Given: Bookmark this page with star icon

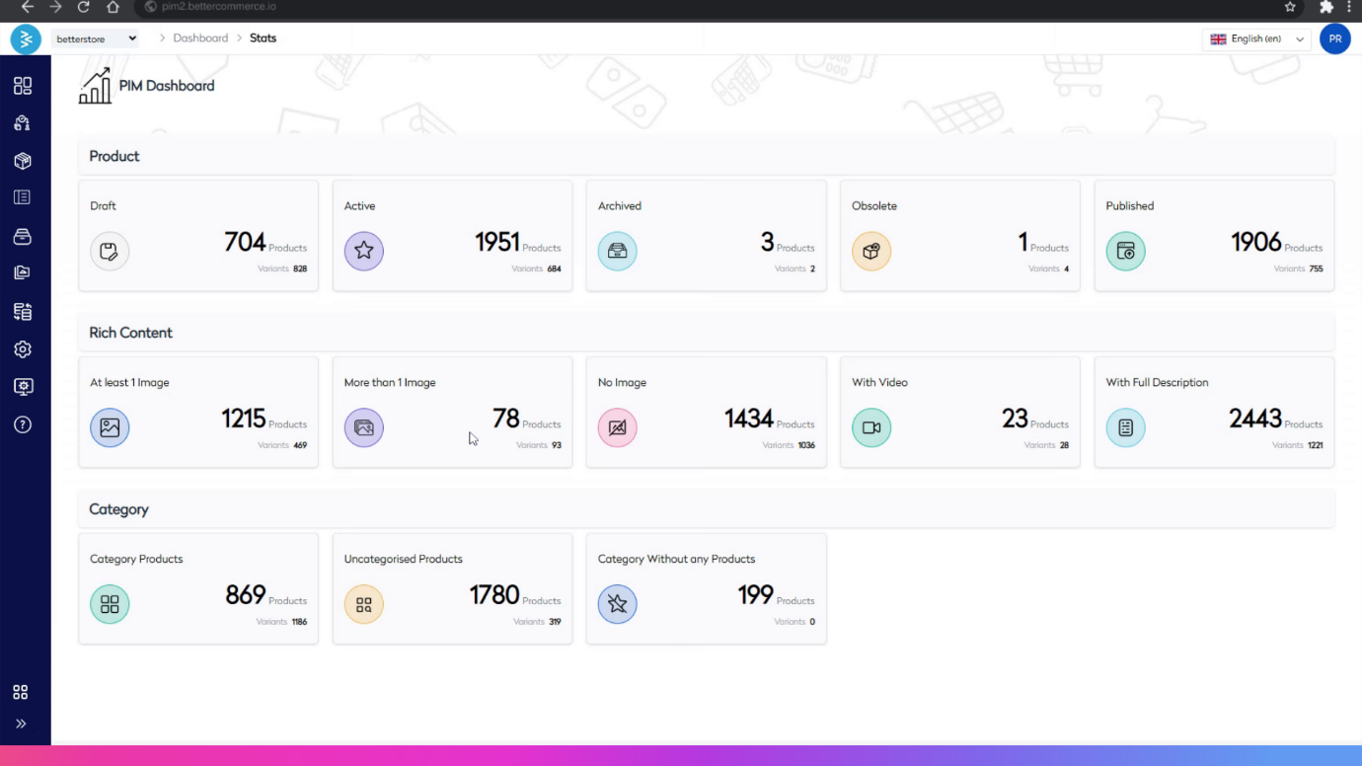Looking at the screenshot, I should coord(1290,7).
